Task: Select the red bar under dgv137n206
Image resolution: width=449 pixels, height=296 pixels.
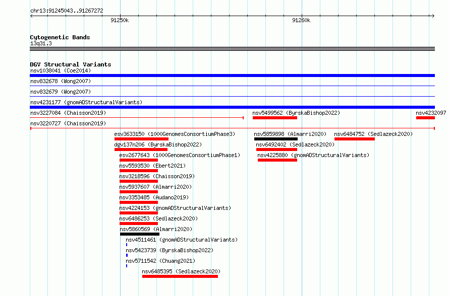Action: pyautogui.click(x=141, y=150)
